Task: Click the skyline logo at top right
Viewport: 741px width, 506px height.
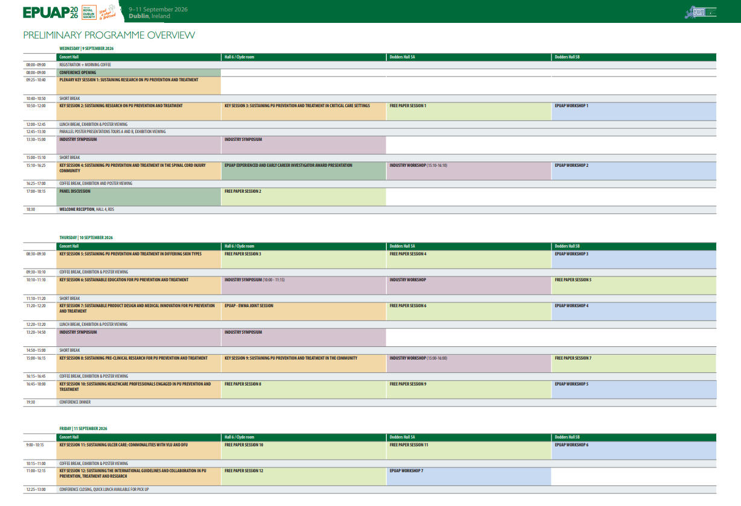Action: [x=703, y=12]
